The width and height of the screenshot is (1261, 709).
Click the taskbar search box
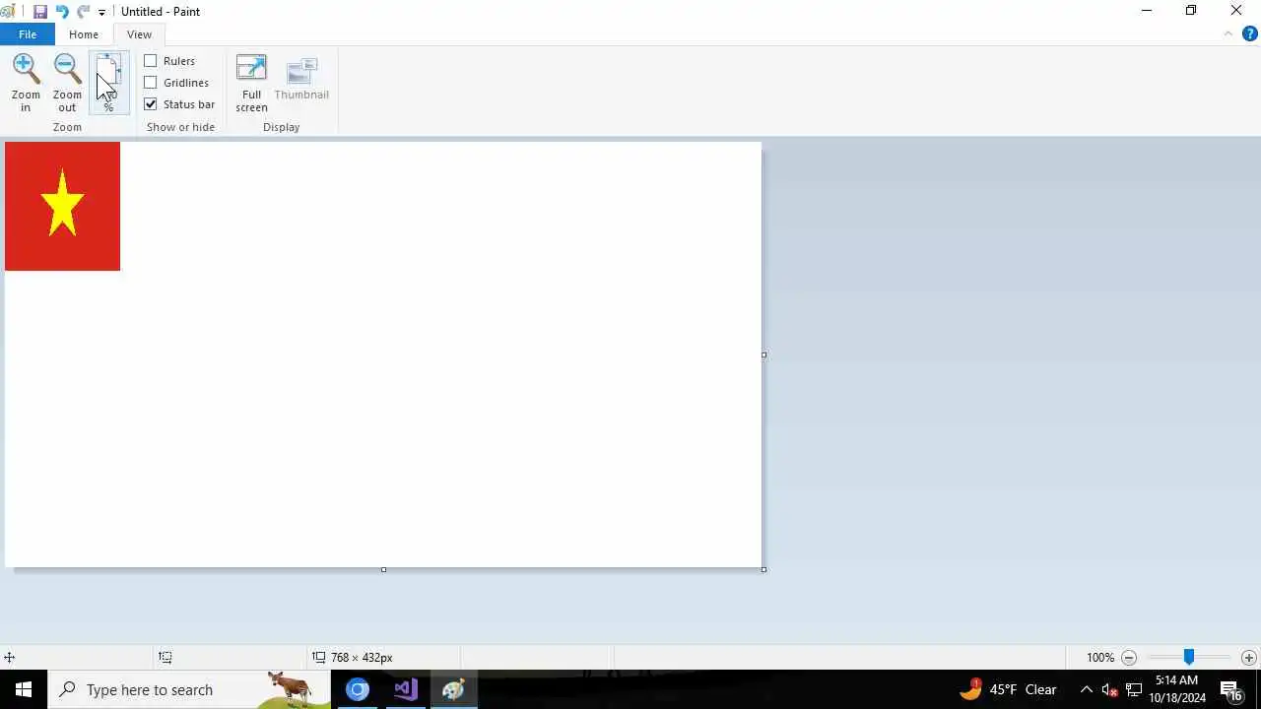pyautogui.click(x=189, y=689)
